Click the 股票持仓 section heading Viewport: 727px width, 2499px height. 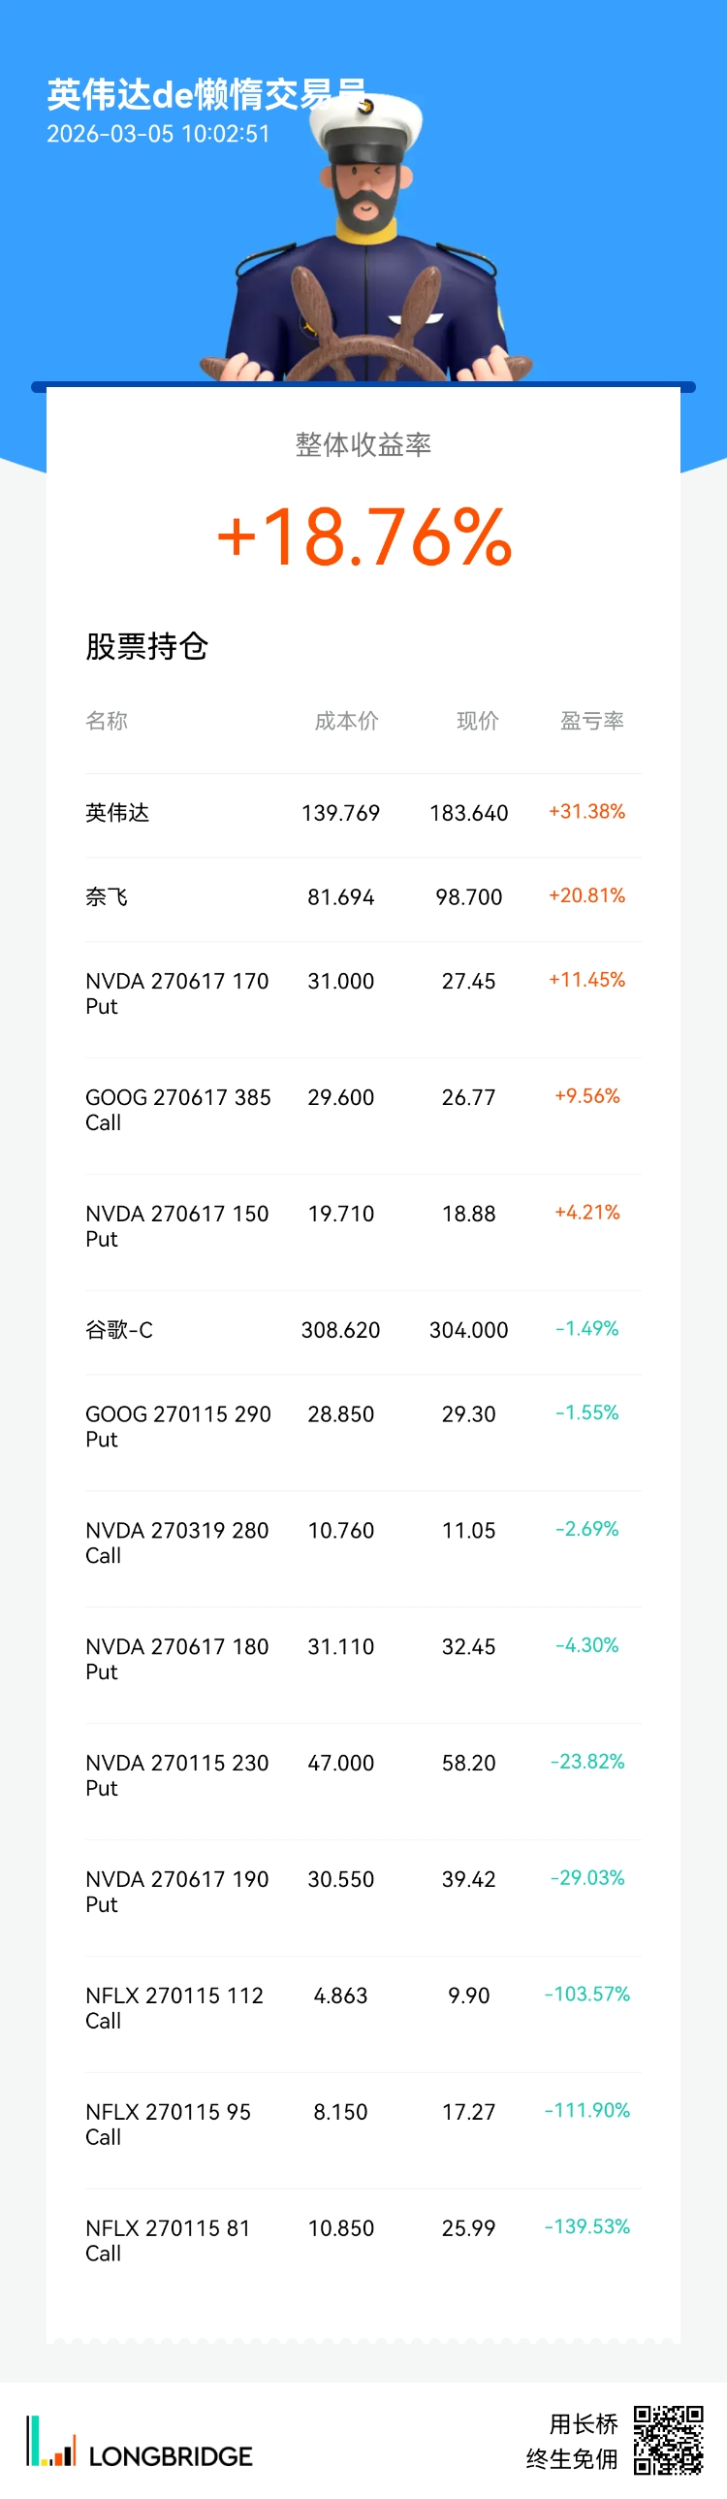[147, 646]
